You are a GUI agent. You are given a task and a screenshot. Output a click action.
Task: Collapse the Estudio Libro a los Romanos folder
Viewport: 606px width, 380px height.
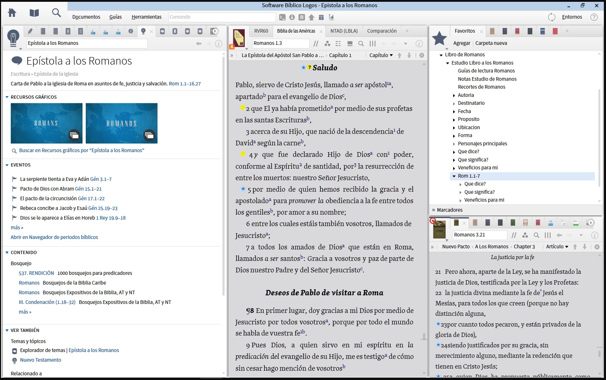click(x=447, y=63)
